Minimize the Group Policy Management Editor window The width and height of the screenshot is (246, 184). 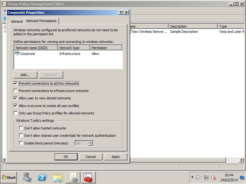click(231, 4)
